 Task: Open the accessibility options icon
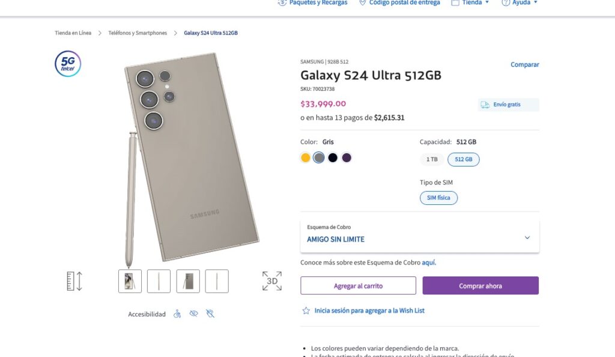click(x=177, y=313)
